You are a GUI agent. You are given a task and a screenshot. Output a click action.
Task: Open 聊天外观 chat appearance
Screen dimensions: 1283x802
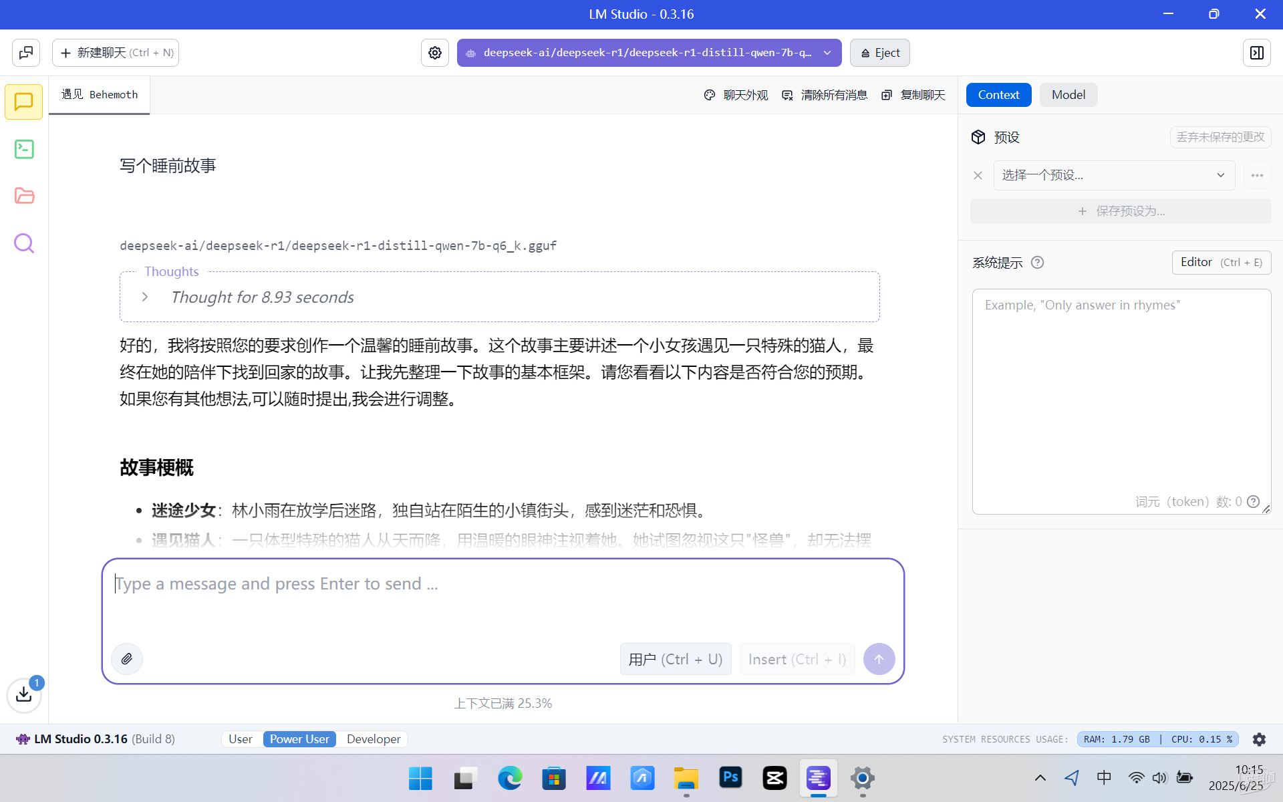736,95
